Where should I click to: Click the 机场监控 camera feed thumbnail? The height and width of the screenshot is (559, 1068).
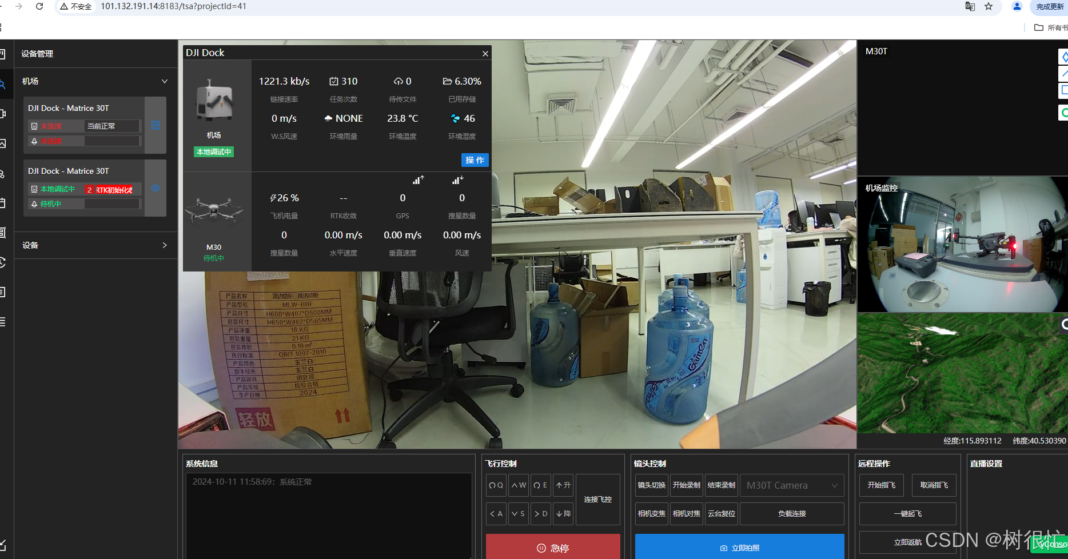[962, 244]
